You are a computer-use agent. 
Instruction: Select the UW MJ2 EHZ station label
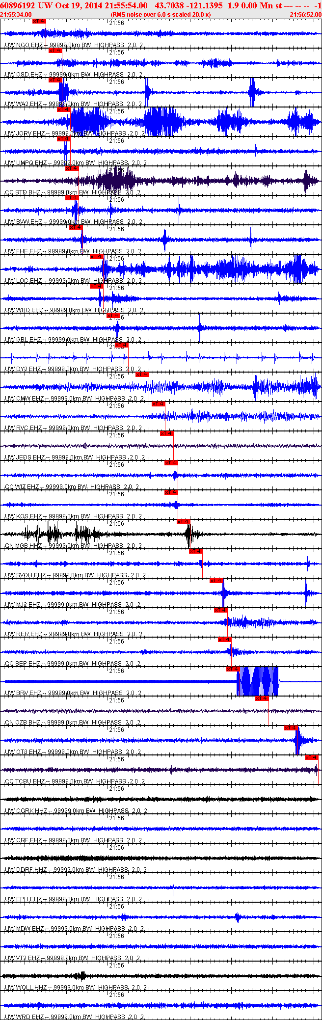pos(23,605)
